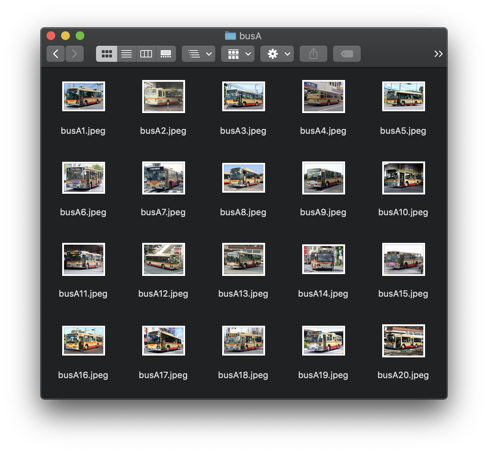488x453 pixels.
Task: Open the gear action menu
Action: click(x=277, y=54)
